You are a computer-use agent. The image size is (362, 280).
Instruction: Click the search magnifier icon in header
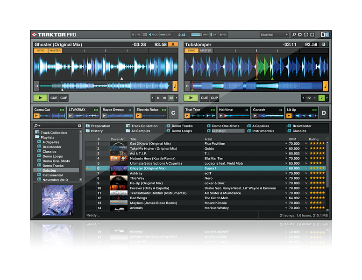(x=294, y=35)
